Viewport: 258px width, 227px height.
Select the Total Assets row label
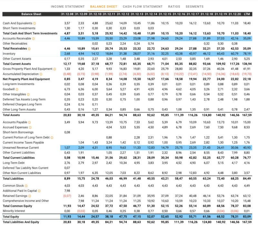[11, 115]
